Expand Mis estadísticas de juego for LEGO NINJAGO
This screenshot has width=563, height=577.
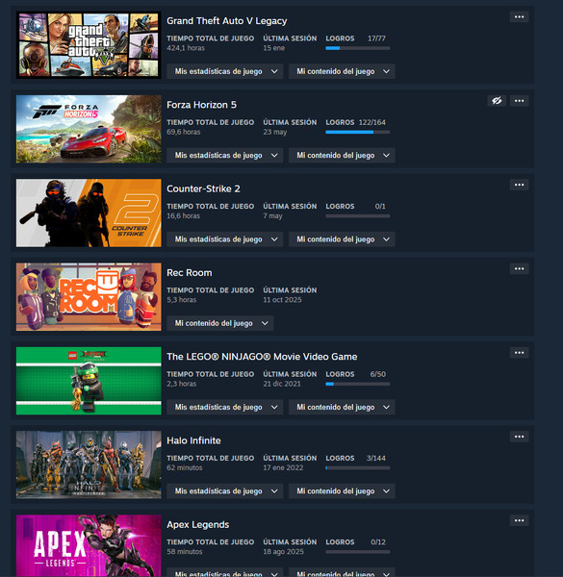[224, 407]
